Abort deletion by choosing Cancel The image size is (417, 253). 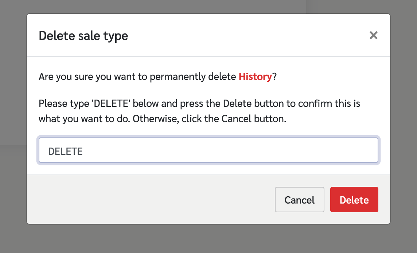click(x=300, y=200)
